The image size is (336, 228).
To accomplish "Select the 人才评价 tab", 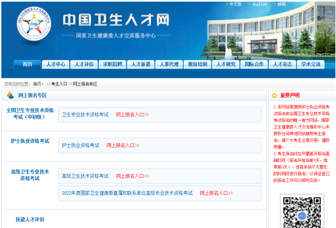I will (84, 64).
